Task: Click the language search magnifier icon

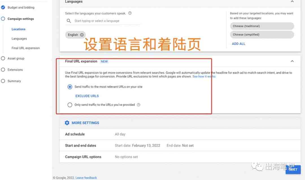Action: 69,21
